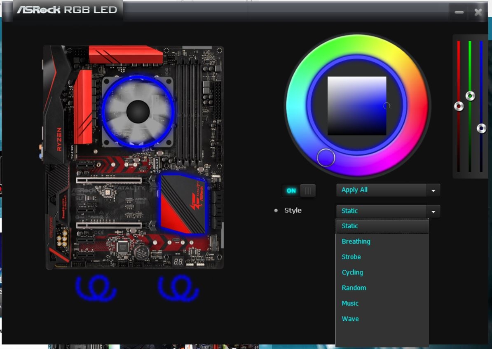Expand the Apply All dropdown arrow
The image size is (492, 349).
433,190
